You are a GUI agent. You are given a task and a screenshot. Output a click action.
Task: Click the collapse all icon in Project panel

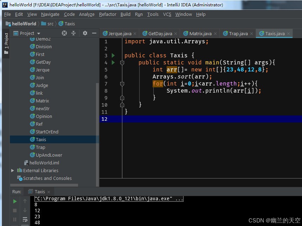click(73, 33)
